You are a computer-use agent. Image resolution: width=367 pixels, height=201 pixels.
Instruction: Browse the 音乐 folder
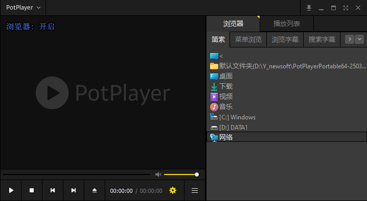click(x=287, y=107)
